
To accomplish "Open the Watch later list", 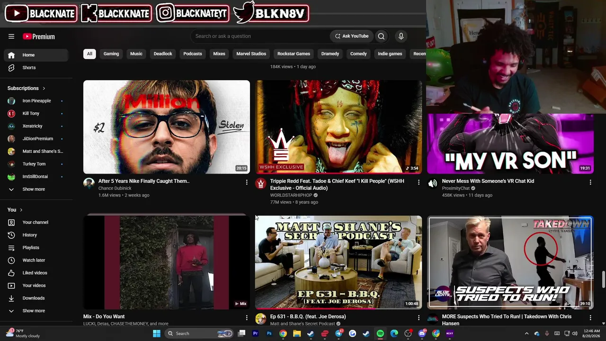I will tap(36, 260).
